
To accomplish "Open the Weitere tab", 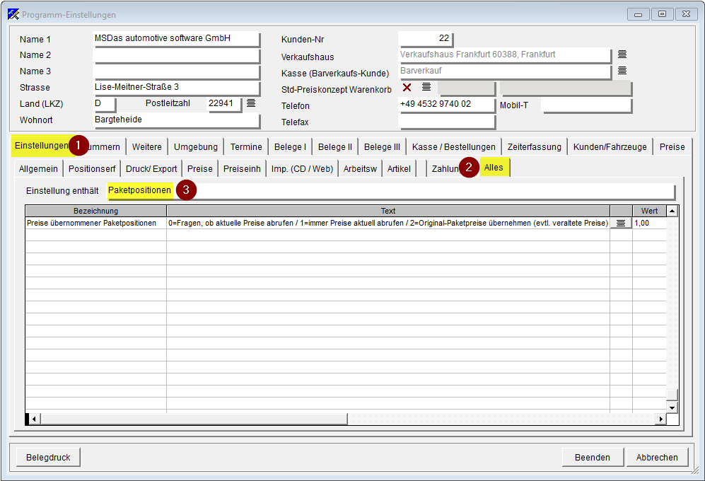I will pos(146,147).
